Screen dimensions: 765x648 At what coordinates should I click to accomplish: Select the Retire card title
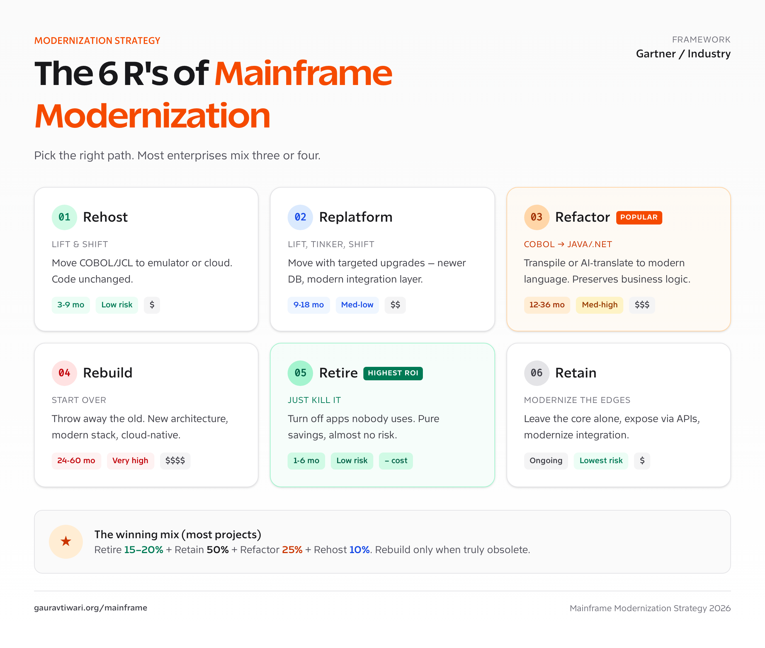pos(339,373)
